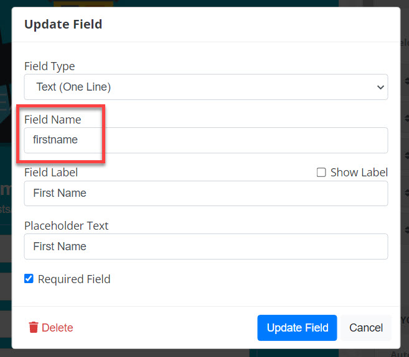Image resolution: width=409 pixels, height=357 pixels.
Task: Uncheck the Required Field checkbox
Action: [29, 279]
